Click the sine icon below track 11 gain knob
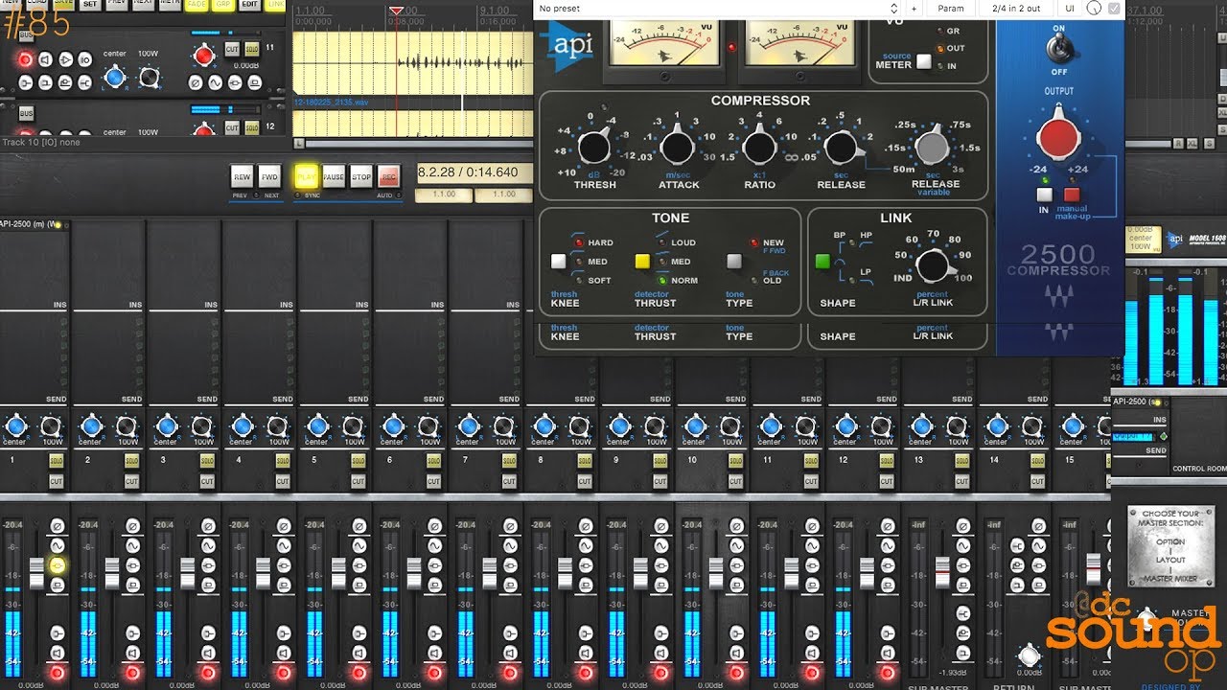The height and width of the screenshot is (690, 1227). tap(215, 82)
